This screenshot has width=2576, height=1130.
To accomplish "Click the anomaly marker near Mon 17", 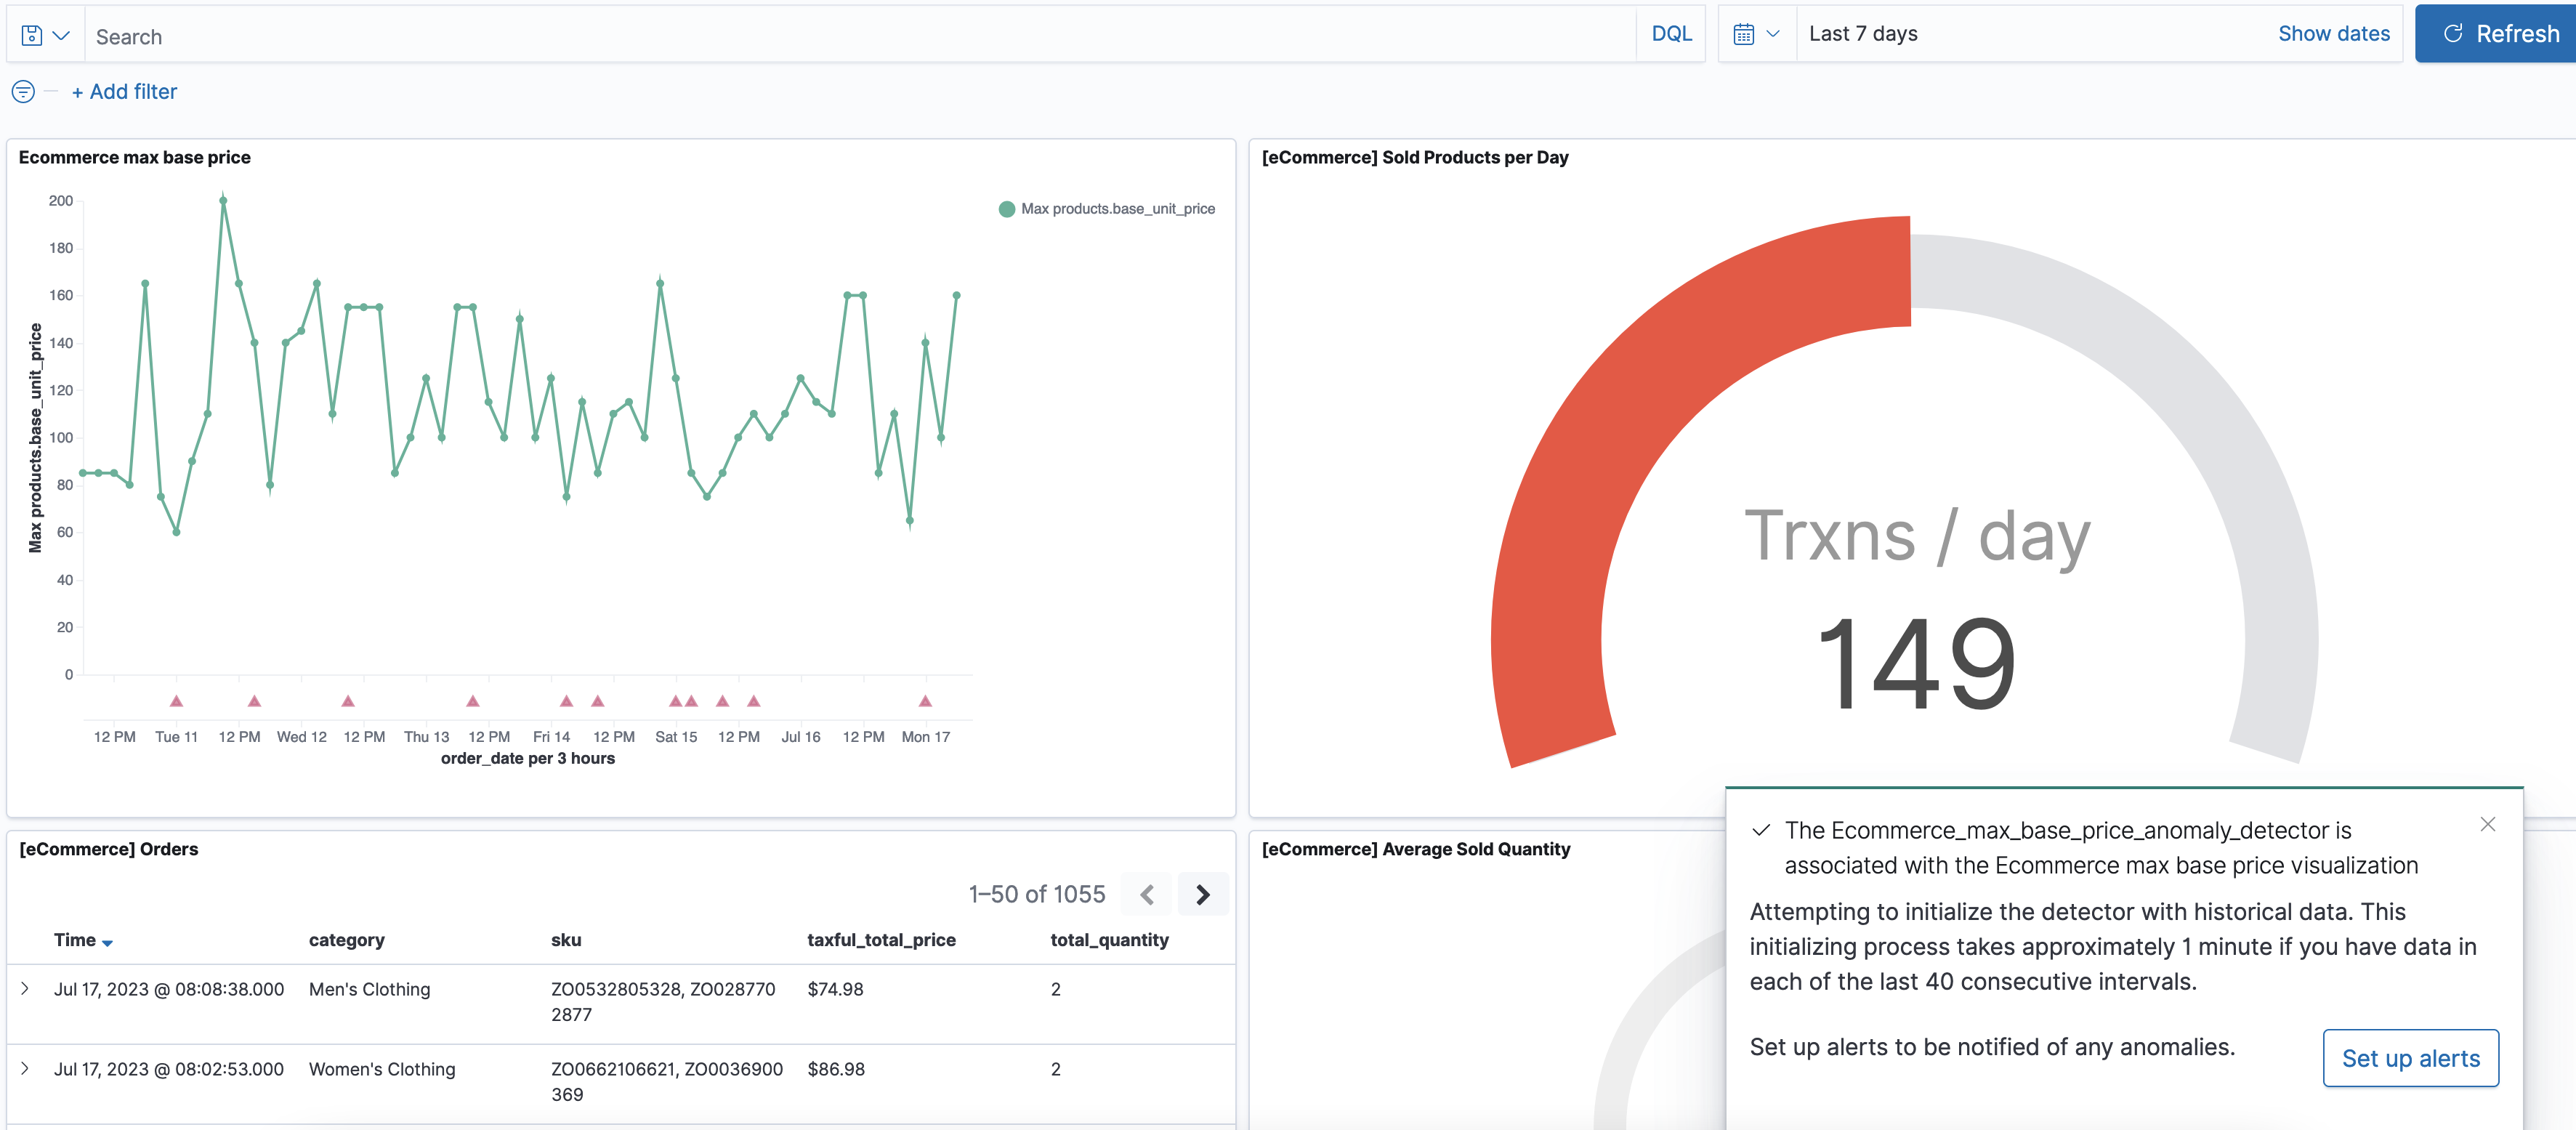I will click(x=925, y=701).
